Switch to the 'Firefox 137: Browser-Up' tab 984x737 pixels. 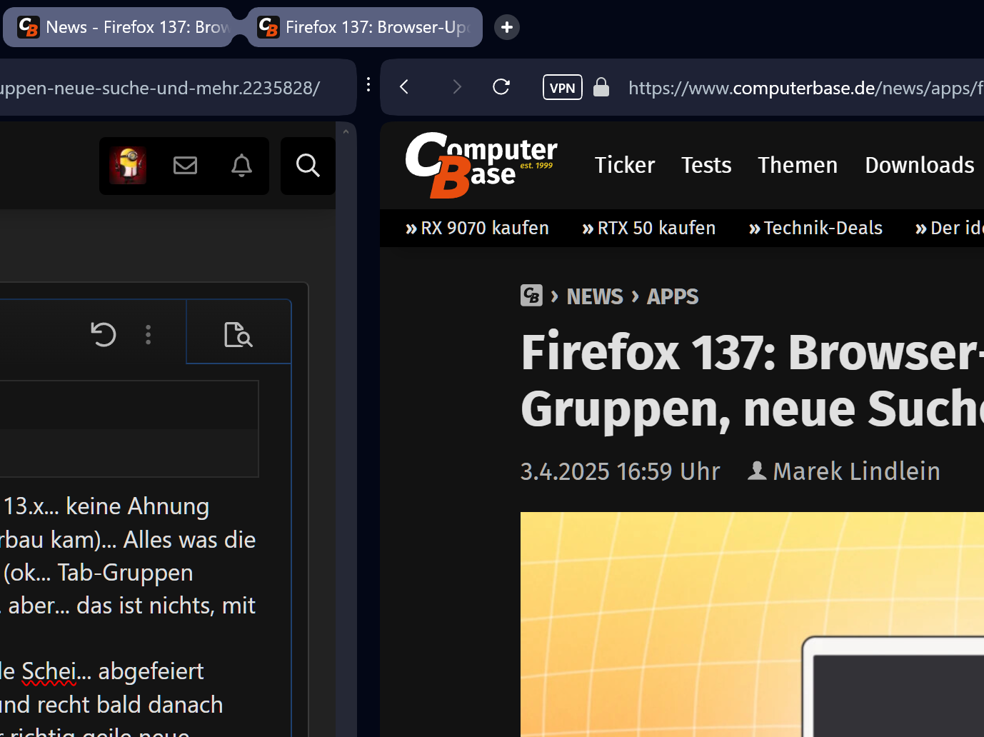pos(365,27)
